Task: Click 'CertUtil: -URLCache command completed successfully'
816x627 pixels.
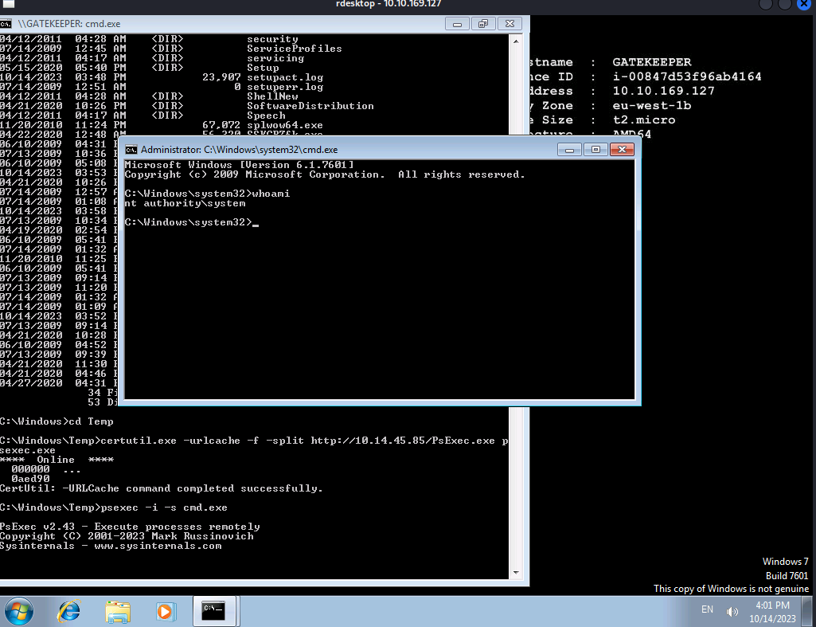Action: click(162, 488)
